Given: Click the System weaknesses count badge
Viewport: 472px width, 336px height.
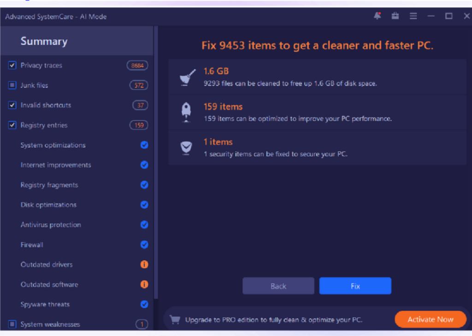Looking at the screenshot, I should click(x=142, y=324).
